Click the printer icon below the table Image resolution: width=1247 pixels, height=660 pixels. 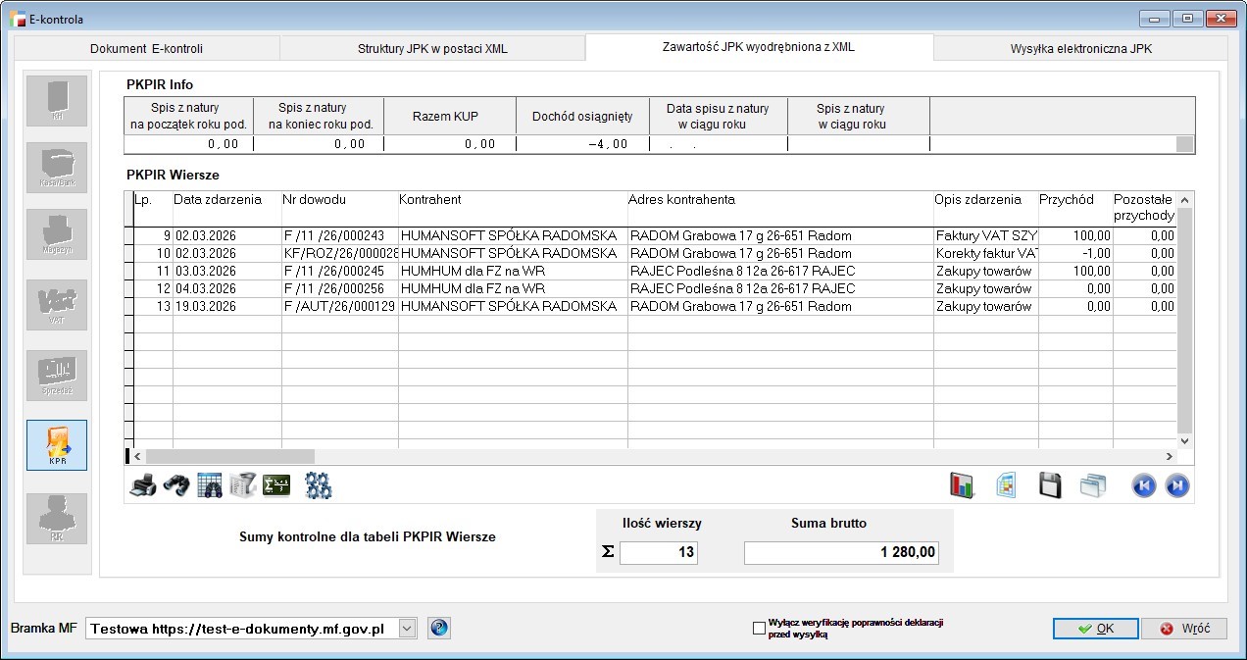[142, 485]
